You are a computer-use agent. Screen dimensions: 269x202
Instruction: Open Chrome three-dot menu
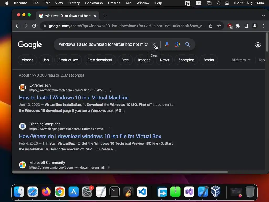pyautogui.click(x=263, y=26)
